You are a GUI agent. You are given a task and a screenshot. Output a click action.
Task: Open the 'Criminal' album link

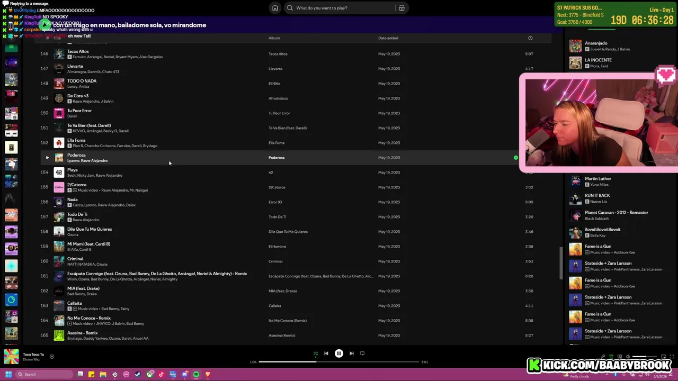(275, 261)
